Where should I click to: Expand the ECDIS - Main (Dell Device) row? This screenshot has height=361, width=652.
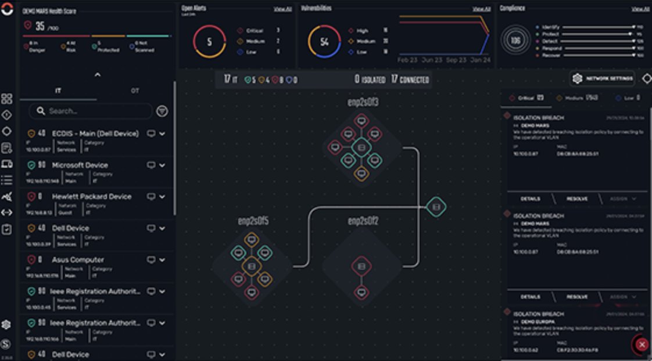point(162,133)
